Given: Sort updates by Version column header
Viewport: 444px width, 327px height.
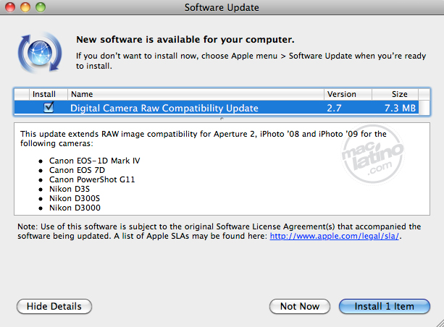Looking at the screenshot, I should (348, 94).
